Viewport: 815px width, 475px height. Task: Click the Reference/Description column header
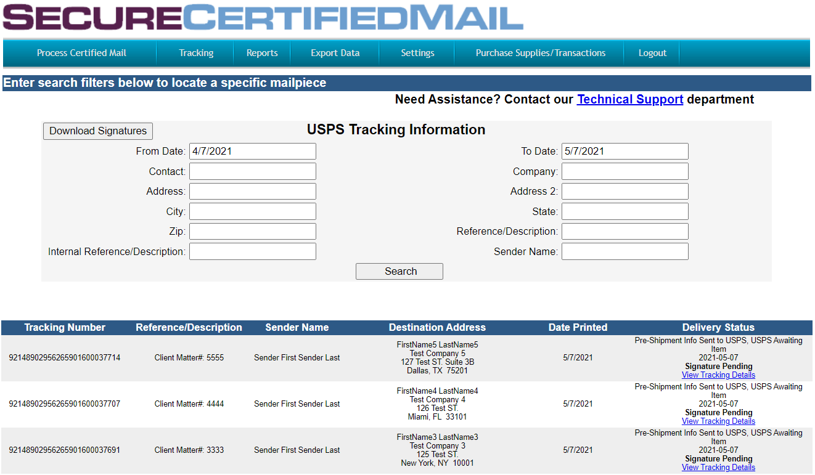189,328
